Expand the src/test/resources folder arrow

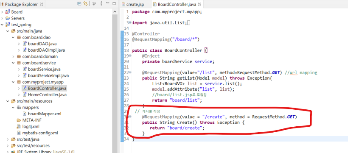pyautogui.click(x=8, y=146)
